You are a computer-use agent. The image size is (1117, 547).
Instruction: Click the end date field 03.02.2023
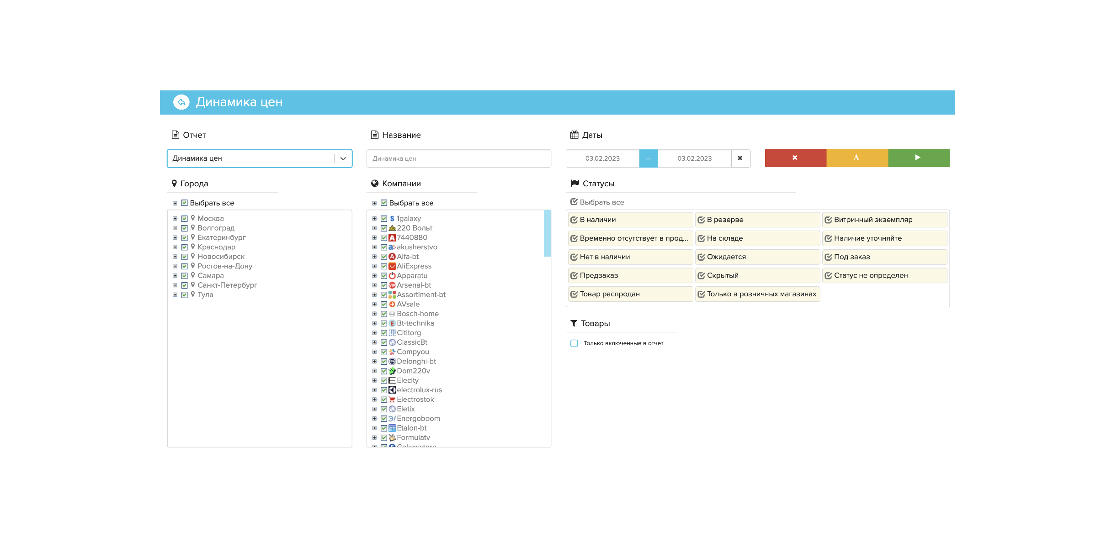694,158
